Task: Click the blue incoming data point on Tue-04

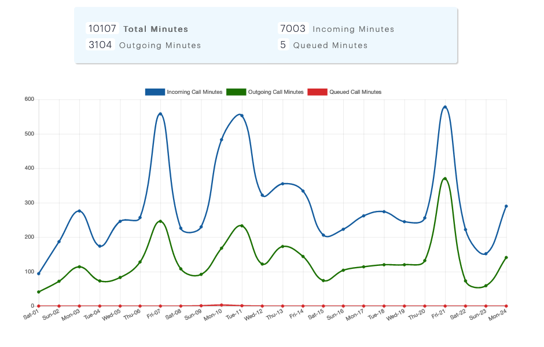Action: tap(100, 246)
